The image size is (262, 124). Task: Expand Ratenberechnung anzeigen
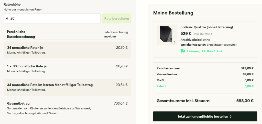tap(116, 34)
